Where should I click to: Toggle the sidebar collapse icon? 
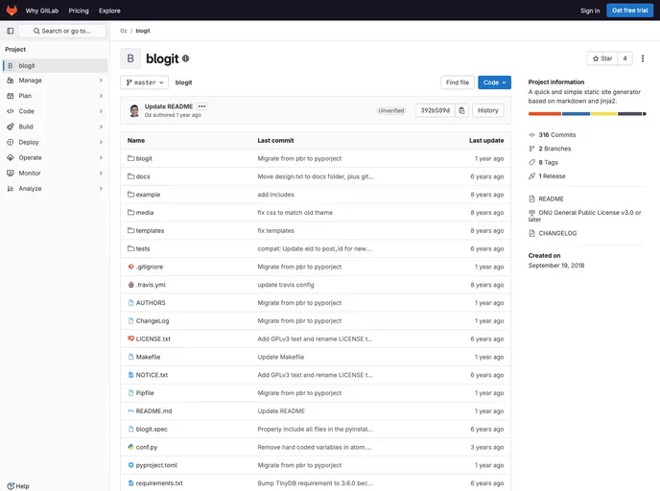(x=11, y=31)
